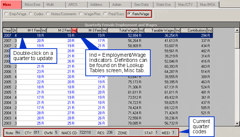The height and width of the screenshot is (137, 240).
Task: Select the 2004 quarter 1 row
Action: coord(108,113)
